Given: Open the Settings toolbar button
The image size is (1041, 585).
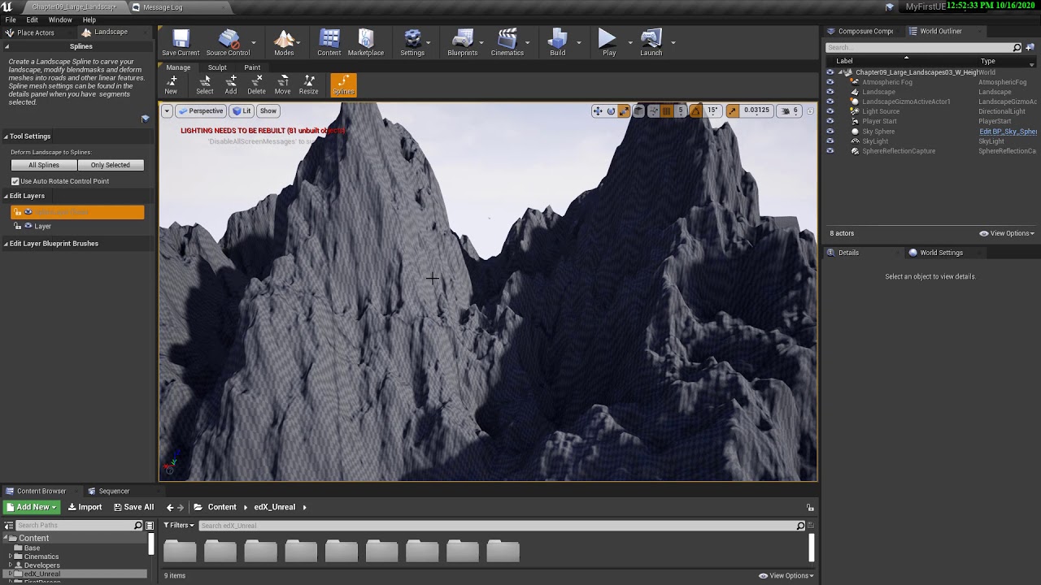Looking at the screenshot, I should point(412,43).
